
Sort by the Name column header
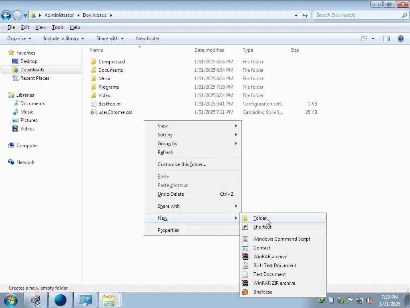tap(96, 50)
